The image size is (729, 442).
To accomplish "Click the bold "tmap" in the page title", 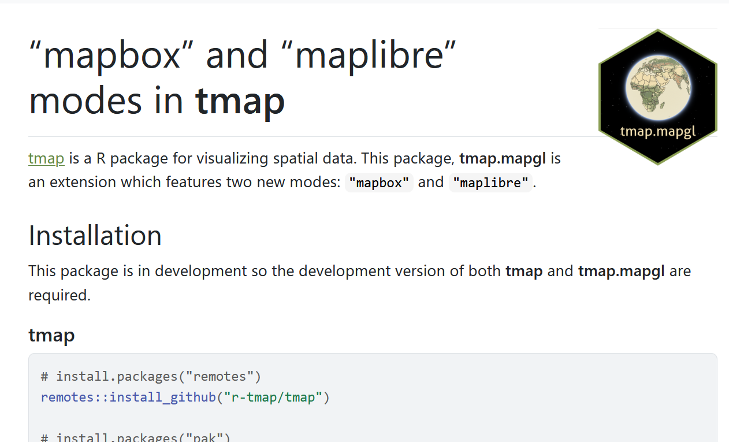I will click(240, 101).
